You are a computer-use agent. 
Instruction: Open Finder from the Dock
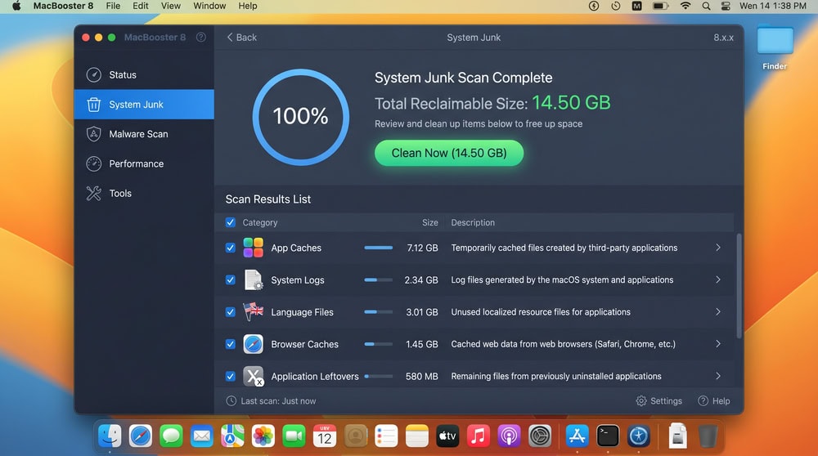tap(110, 436)
